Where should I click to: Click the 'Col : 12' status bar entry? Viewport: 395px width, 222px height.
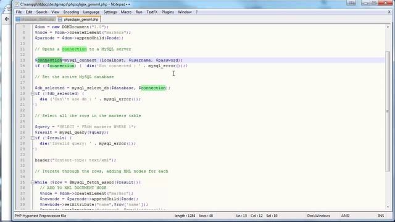[x=257, y=216]
